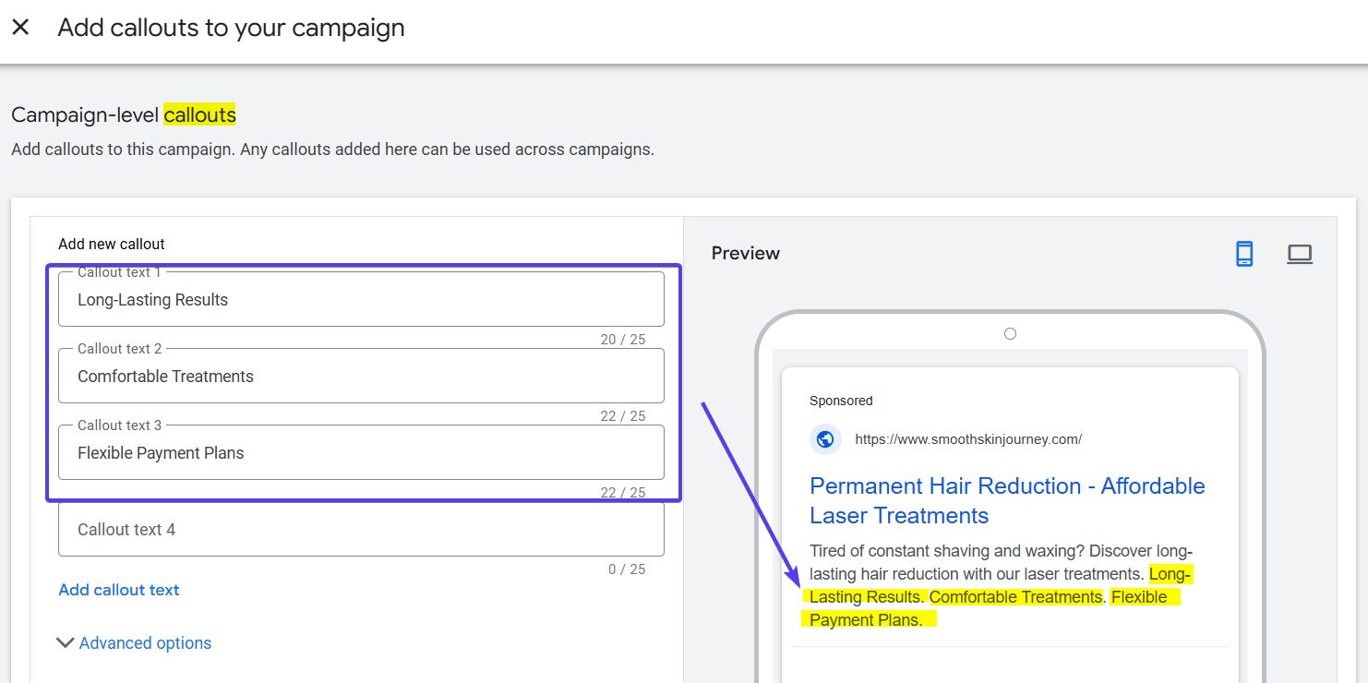Click the empty Callout text 4 field
Viewport: 1368px width, 683px height.
click(360, 529)
